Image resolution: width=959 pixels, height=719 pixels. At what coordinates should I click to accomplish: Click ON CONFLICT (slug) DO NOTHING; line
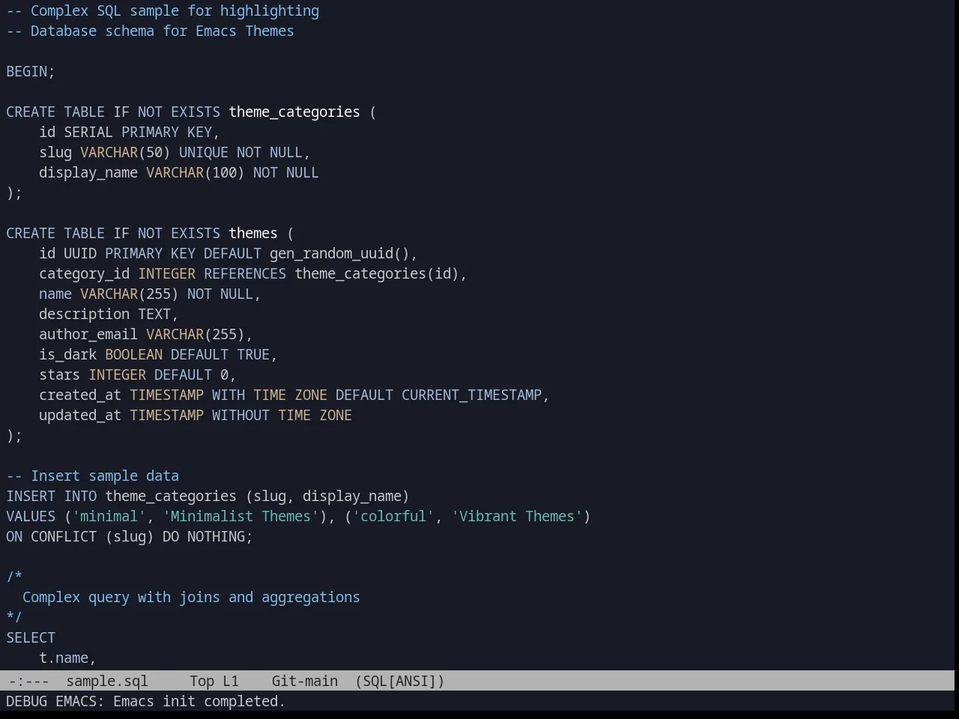130,536
